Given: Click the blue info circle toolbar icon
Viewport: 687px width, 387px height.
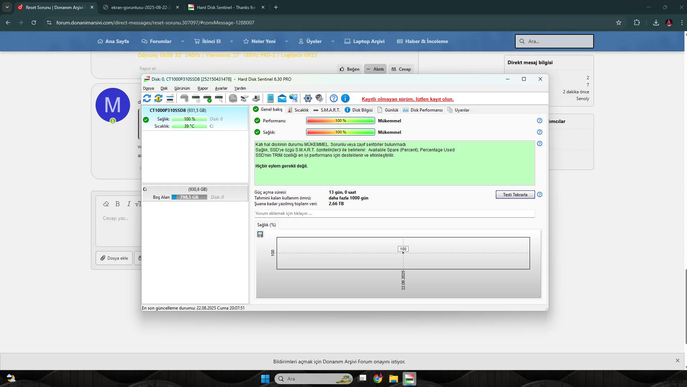Looking at the screenshot, I should point(345,98).
